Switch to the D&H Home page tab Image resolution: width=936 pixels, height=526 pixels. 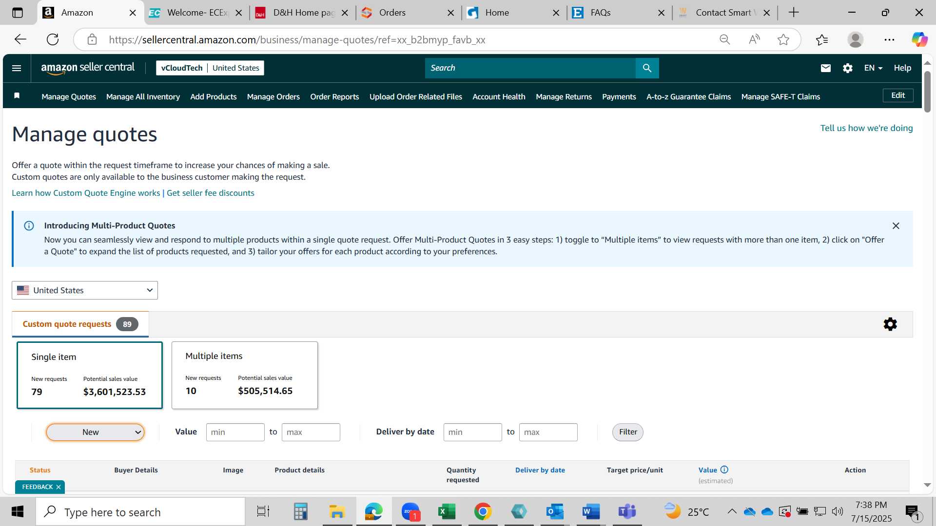point(302,13)
